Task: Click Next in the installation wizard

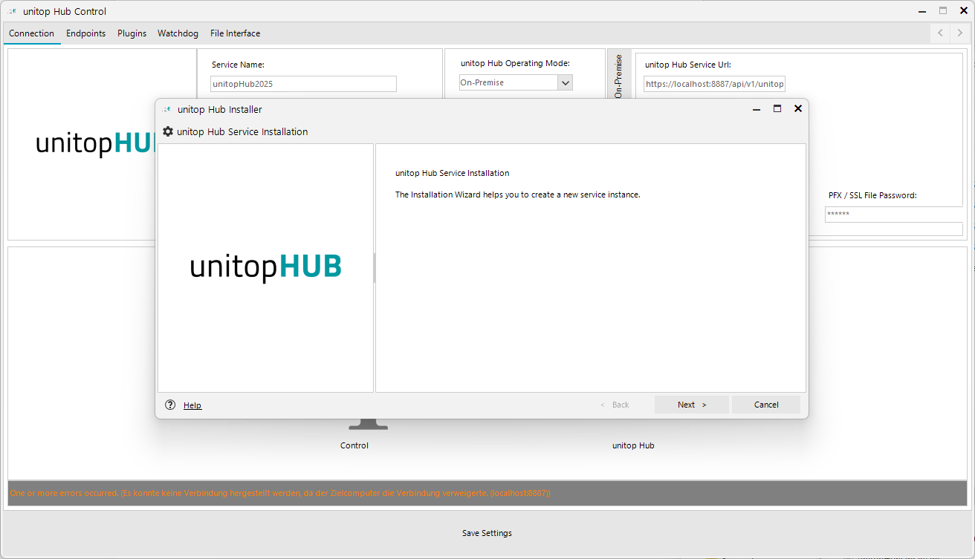Action: pos(691,404)
